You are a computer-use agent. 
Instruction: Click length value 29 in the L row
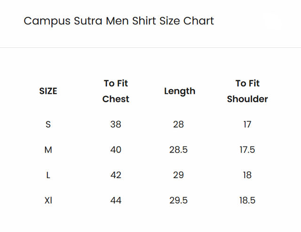178,175
